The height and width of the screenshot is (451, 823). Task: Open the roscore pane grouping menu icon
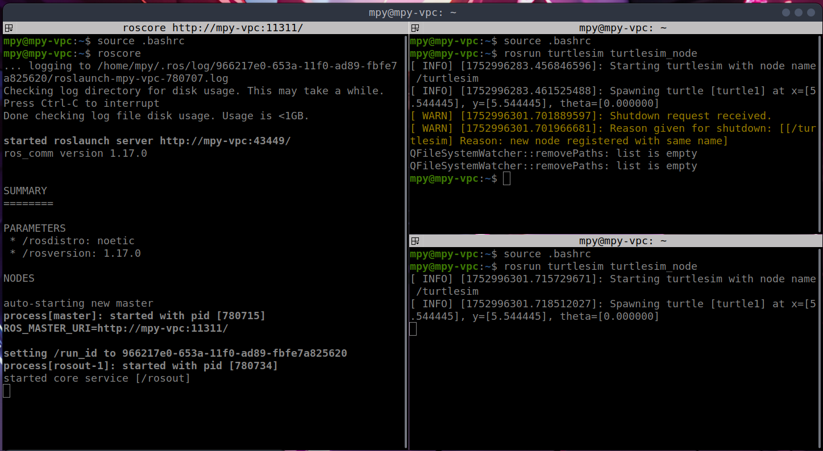pyautogui.click(x=9, y=28)
